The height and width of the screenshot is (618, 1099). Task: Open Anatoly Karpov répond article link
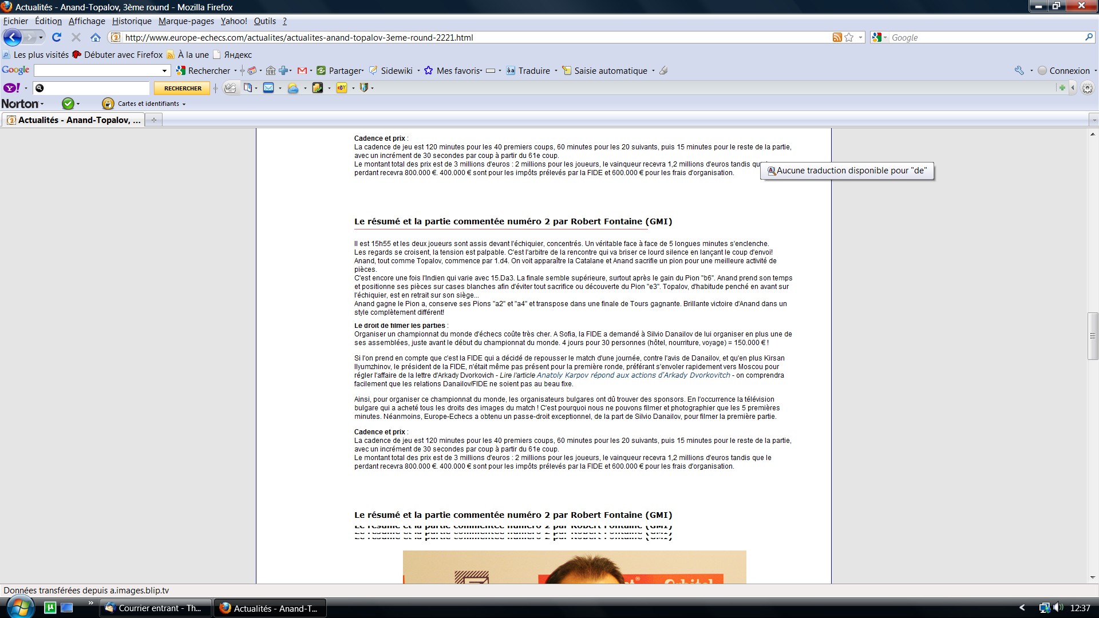click(x=633, y=375)
